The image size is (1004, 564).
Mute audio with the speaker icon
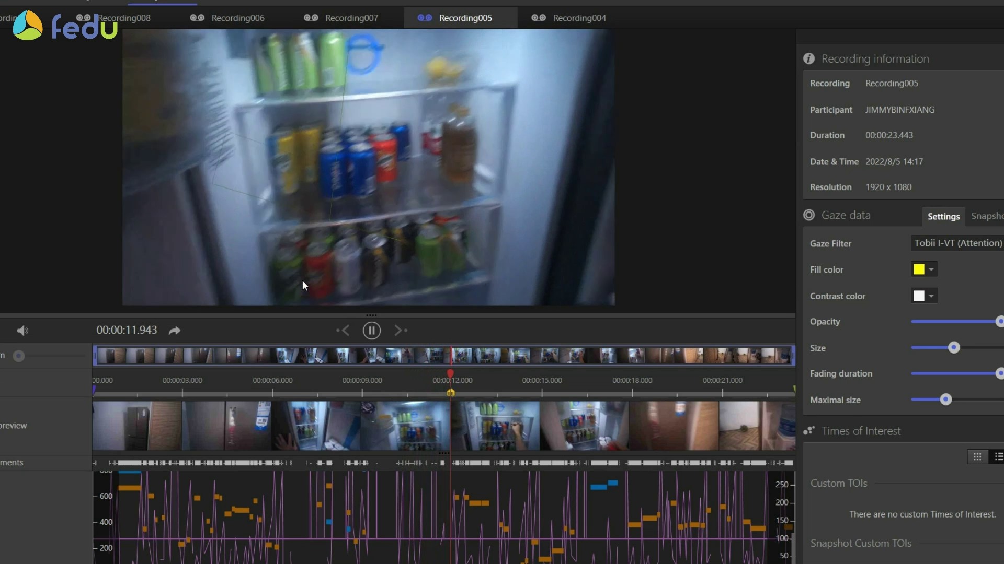[x=22, y=331]
